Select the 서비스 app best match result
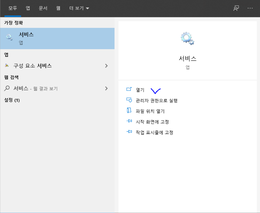 [57, 38]
